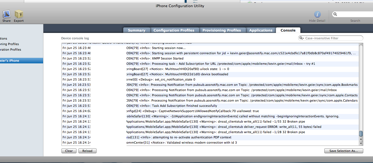373x163 pixels.
Task: Open the filter magnifier dropdown
Action: [x=302, y=38]
